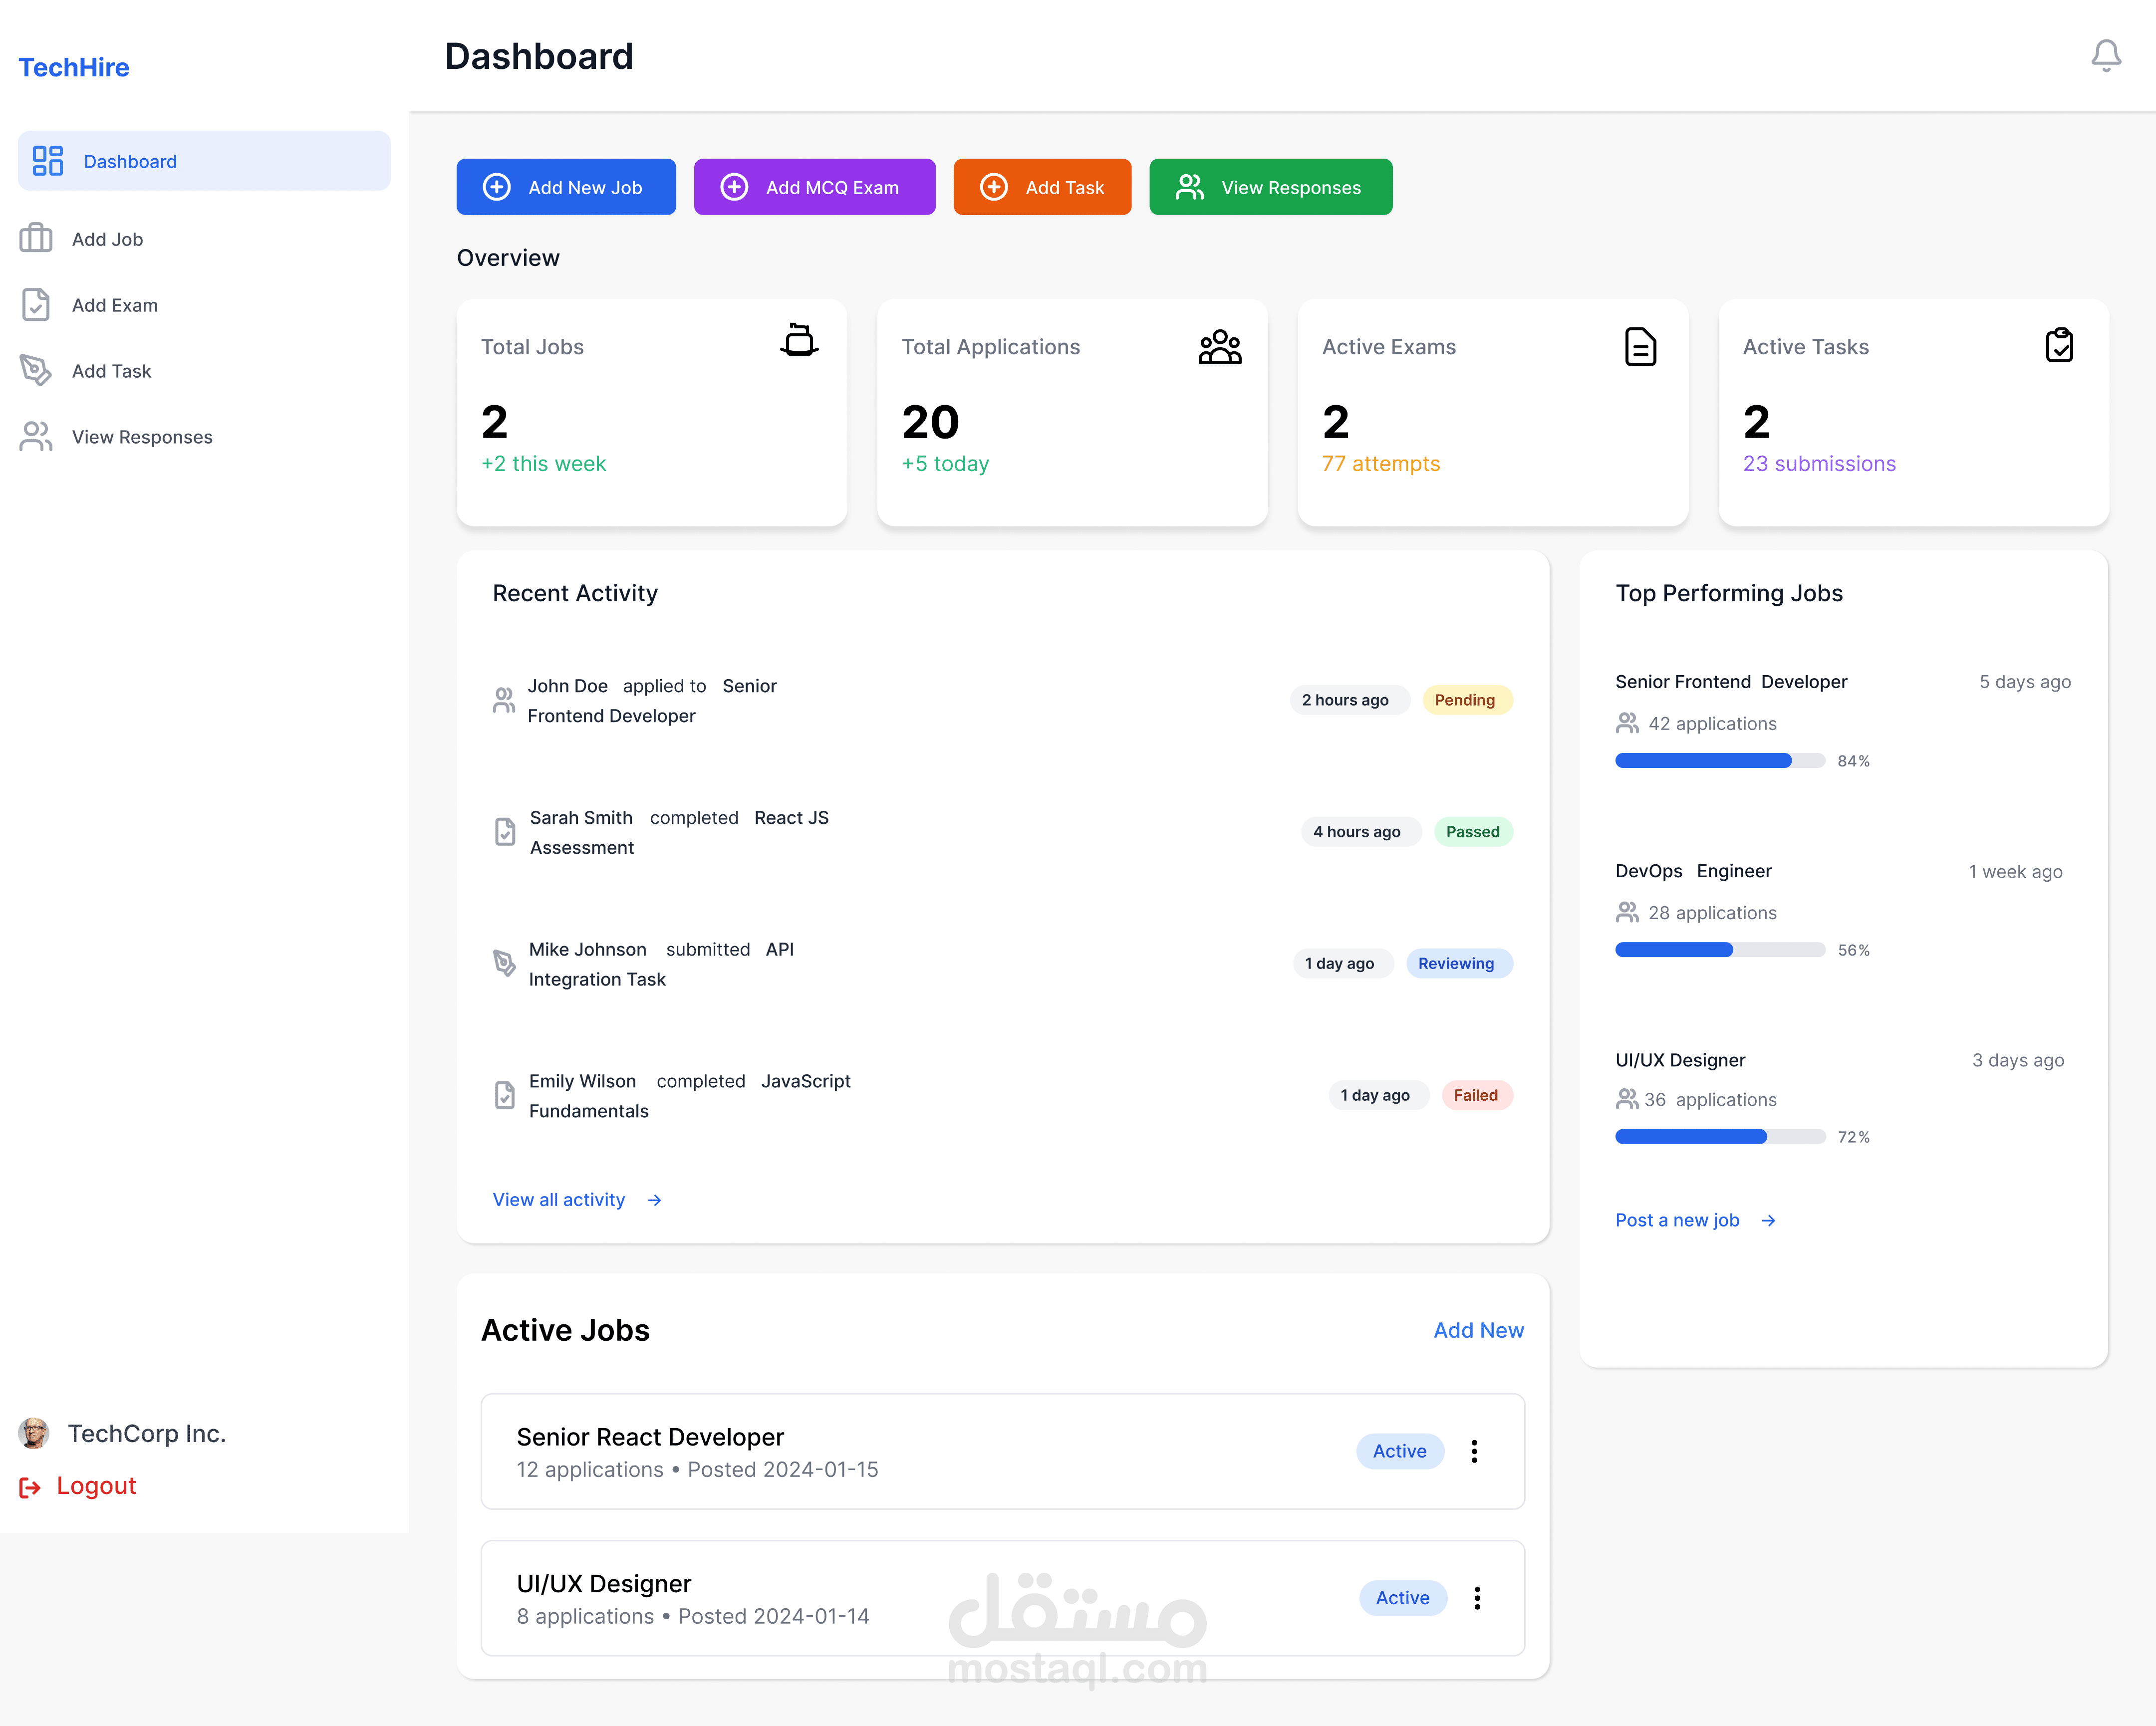
Task: Click the TechCorp Inc. profile avatar
Action: click(34, 1433)
